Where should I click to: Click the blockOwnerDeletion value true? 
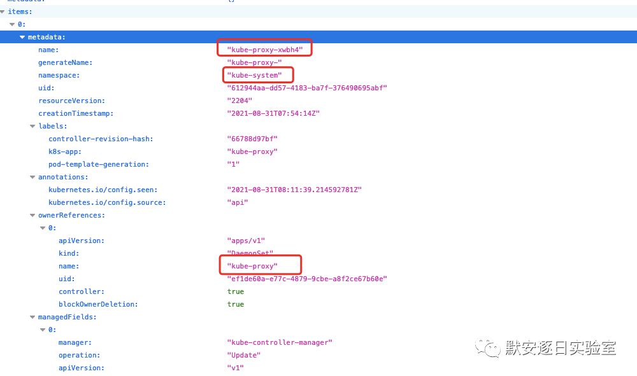(236, 304)
